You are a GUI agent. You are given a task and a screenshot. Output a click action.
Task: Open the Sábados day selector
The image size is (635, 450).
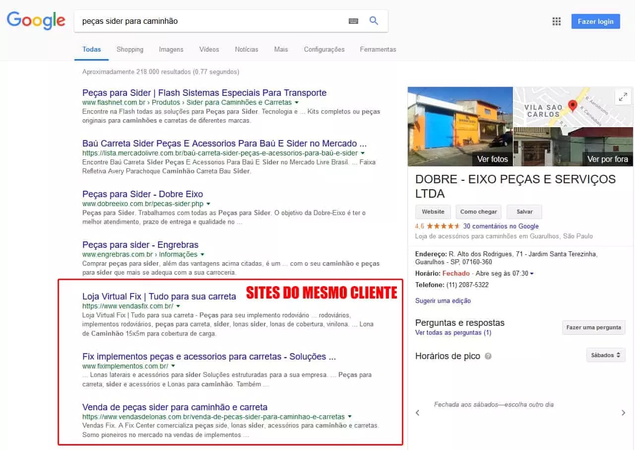606,355
